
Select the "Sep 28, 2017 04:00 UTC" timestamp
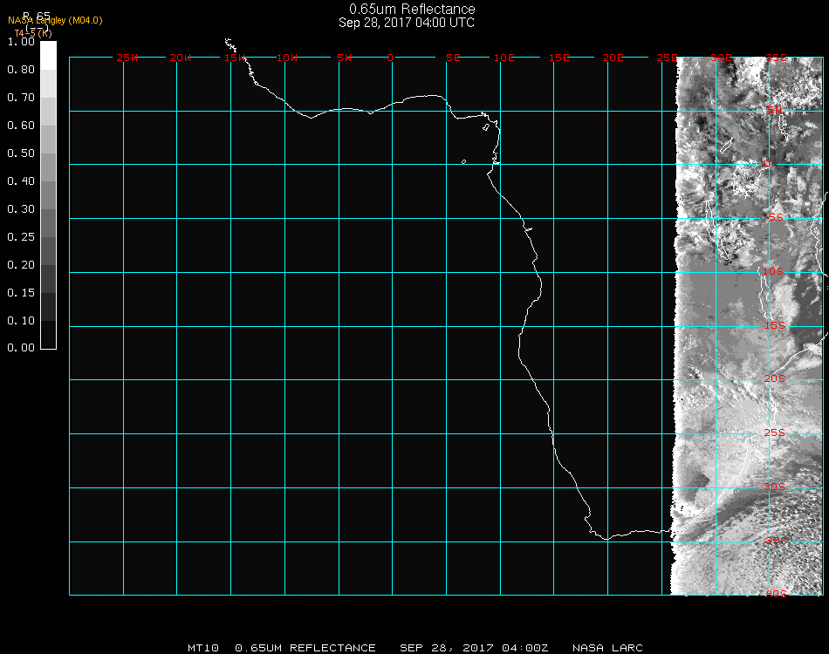[407, 23]
